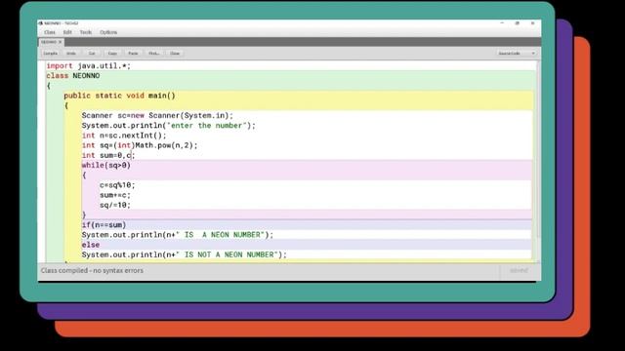Maximize the BlueJ editor window
This screenshot has width=625, height=351.
click(x=518, y=23)
